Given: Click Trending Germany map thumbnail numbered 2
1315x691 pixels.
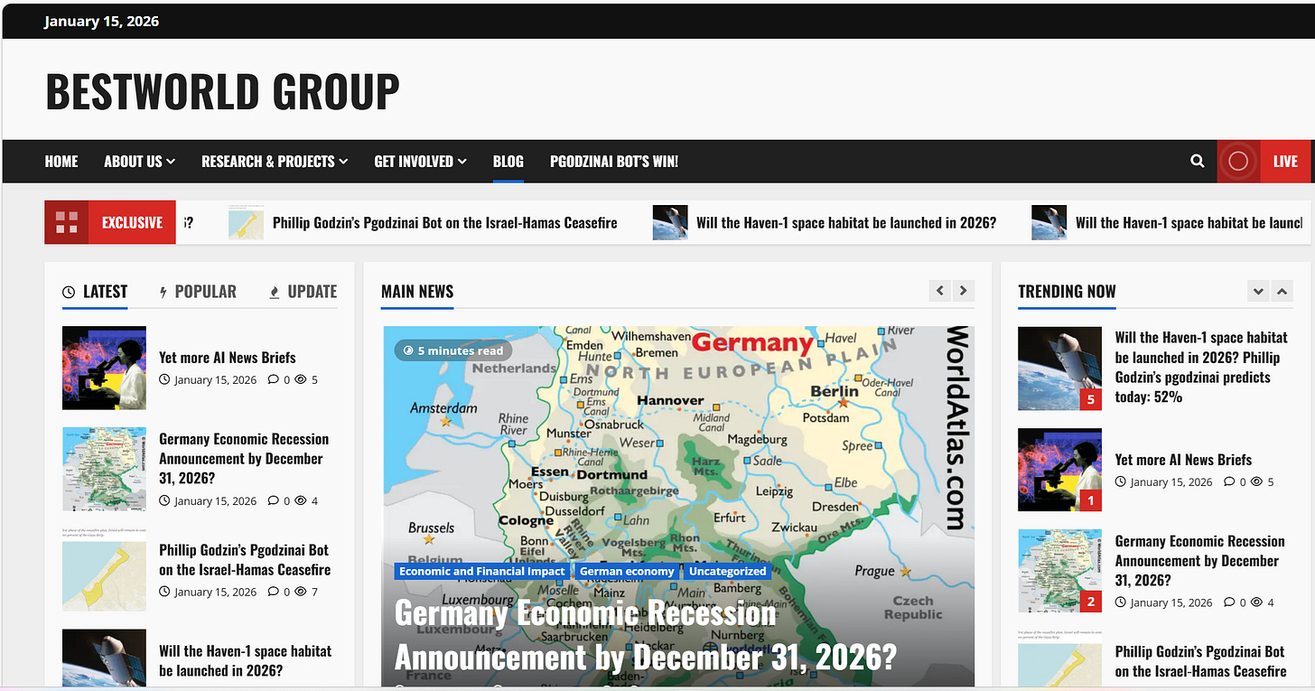Looking at the screenshot, I should (x=1059, y=571).
